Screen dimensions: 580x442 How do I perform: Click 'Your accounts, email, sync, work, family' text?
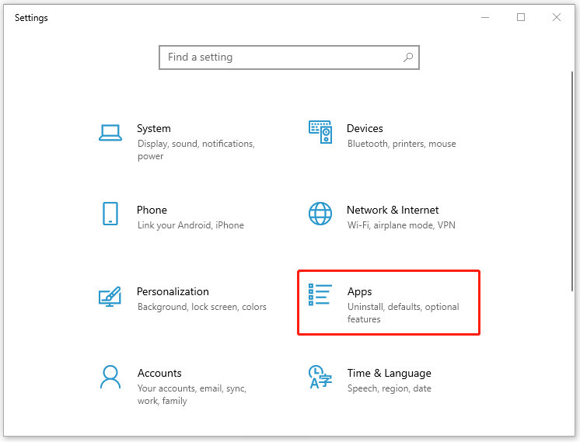coord(192,395)
